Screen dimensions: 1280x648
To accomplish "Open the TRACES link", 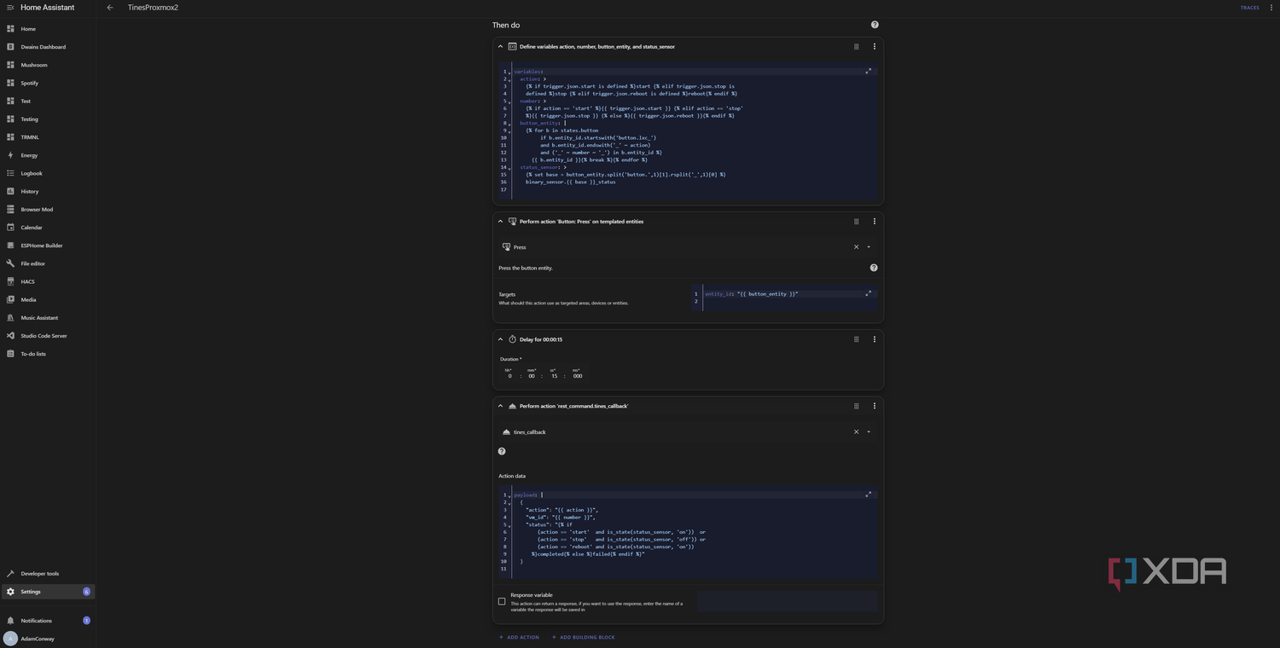I will (1249, 8).
